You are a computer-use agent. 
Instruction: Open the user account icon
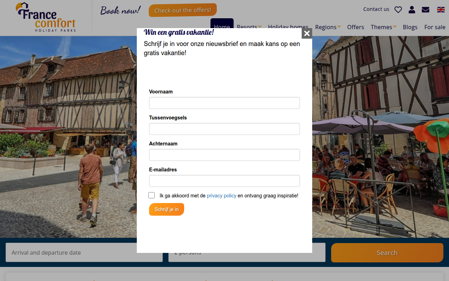[412, 9]
